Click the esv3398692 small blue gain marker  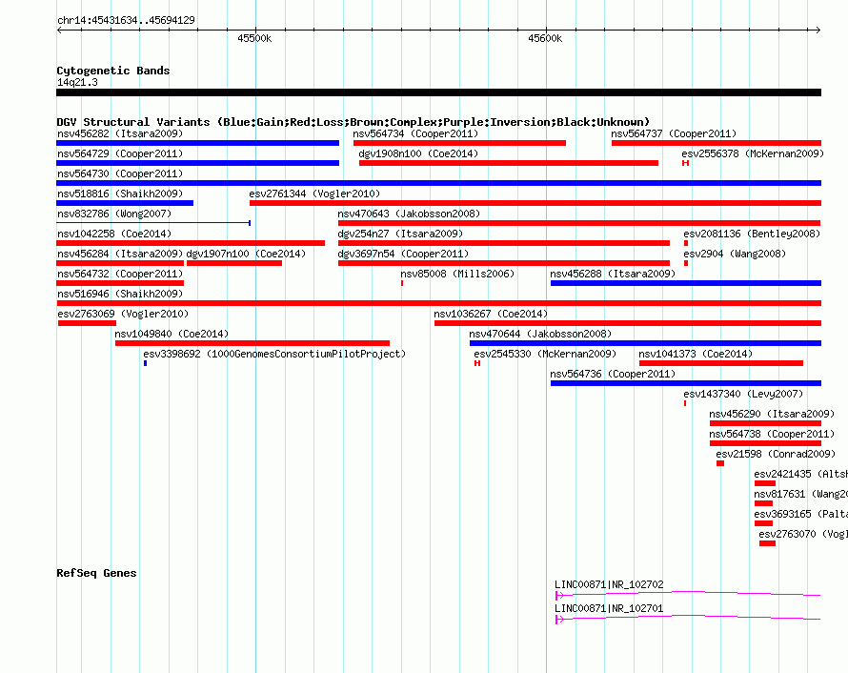tap(145, 363)
